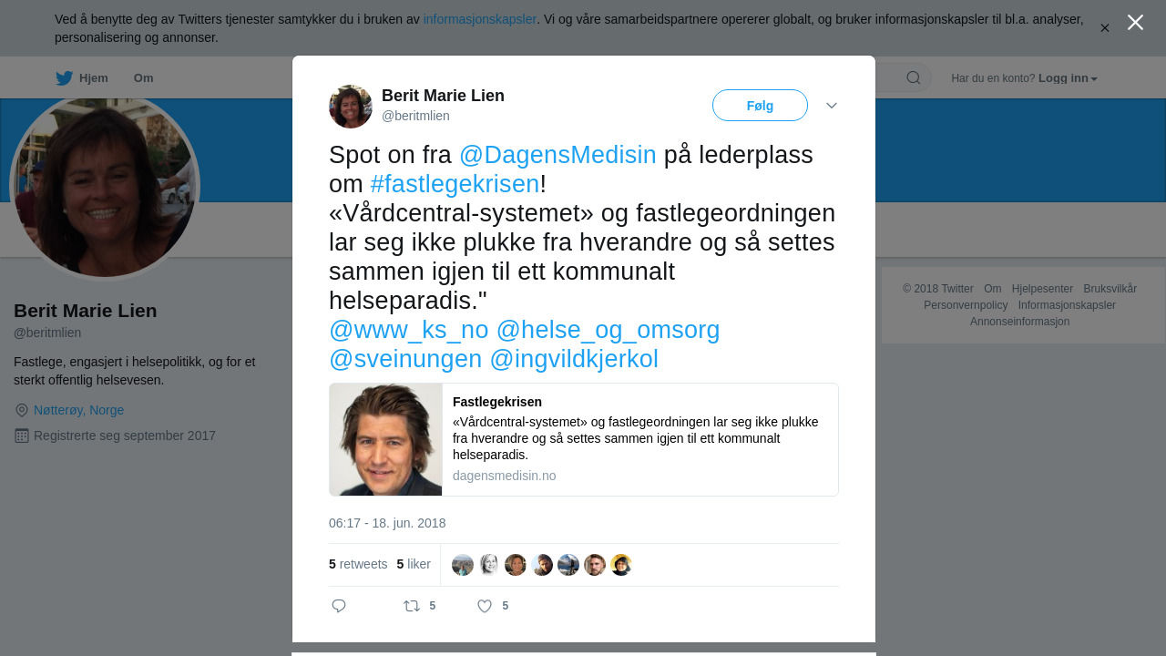Screen dimensions: 1166x656
Task: Close the tweet overlay with large X
Action: tap(1135, 23)
